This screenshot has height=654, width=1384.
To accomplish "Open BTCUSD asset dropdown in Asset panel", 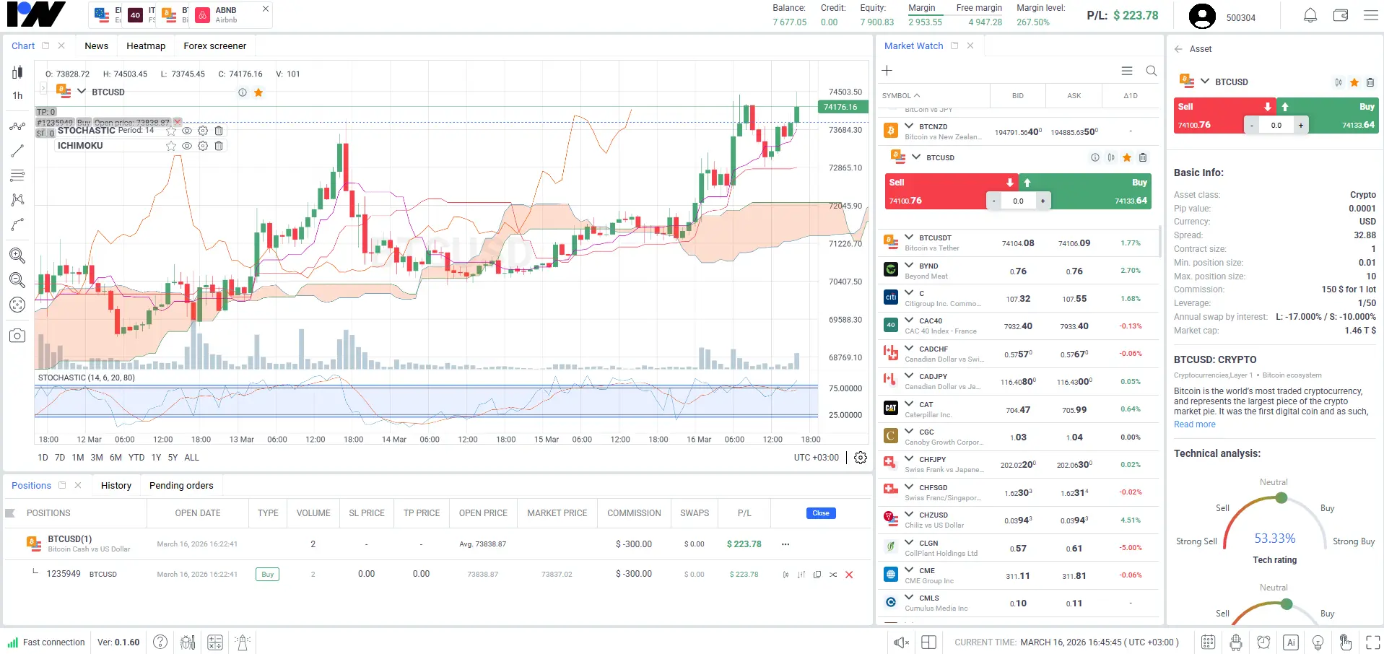I will click(1204, 82).
